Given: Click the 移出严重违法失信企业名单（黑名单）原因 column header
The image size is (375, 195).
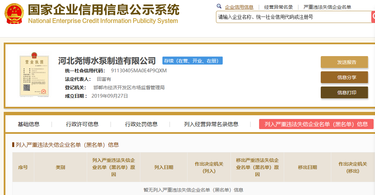Looking at the screenshot, I should click(257, 167).
